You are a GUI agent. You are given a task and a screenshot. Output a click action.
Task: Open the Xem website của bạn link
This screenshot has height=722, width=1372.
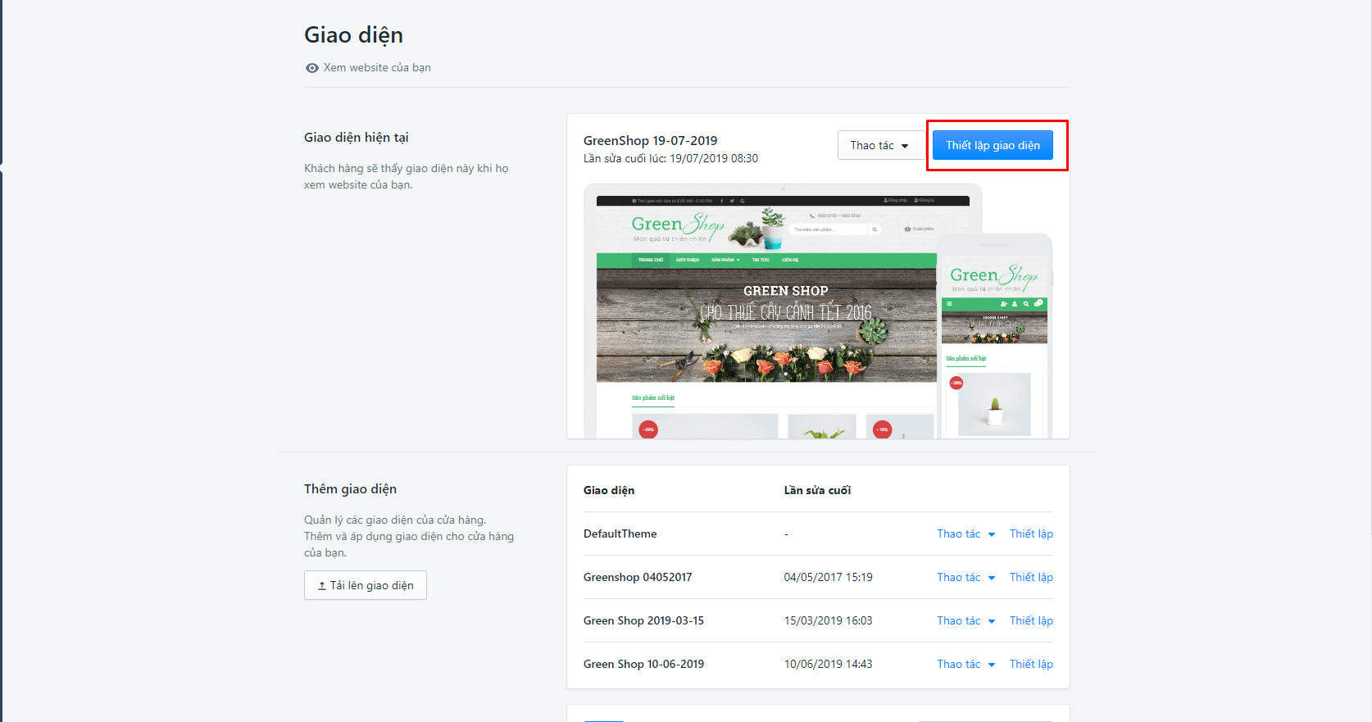377,68
